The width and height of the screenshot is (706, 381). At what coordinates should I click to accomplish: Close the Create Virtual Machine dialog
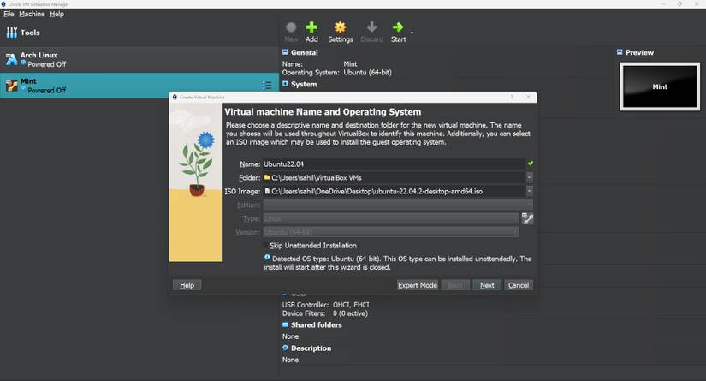[528, 97]
